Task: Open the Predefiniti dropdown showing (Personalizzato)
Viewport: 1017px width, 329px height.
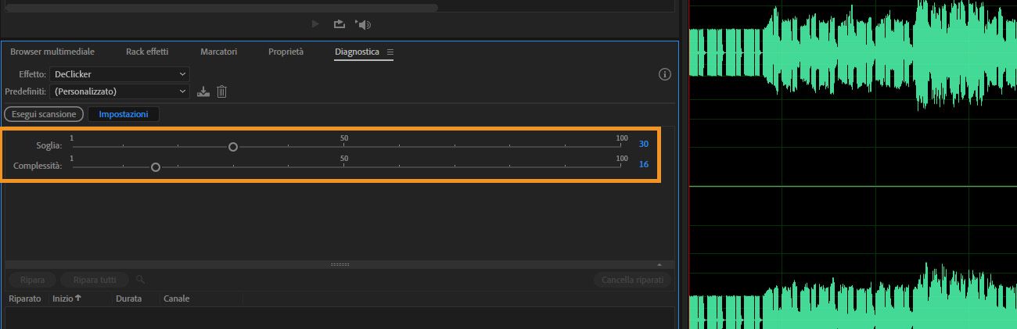Action: coord(119,92)
